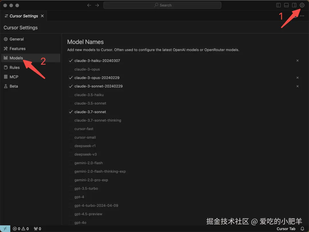
Task: Enable claude-3.7-sonnet-thinking model
Action: tap(71, 120)
